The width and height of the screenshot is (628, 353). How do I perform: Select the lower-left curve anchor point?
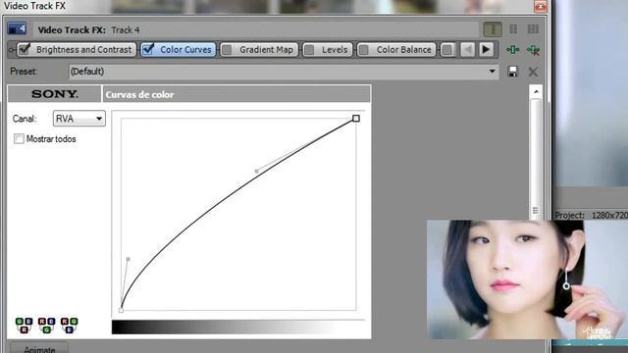pyautogui.click(x=121, y=310)
